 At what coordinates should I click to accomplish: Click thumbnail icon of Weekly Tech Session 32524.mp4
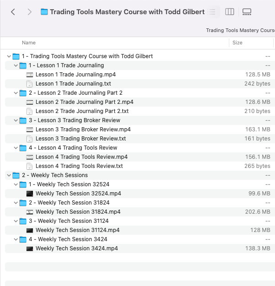click(30, 194)
